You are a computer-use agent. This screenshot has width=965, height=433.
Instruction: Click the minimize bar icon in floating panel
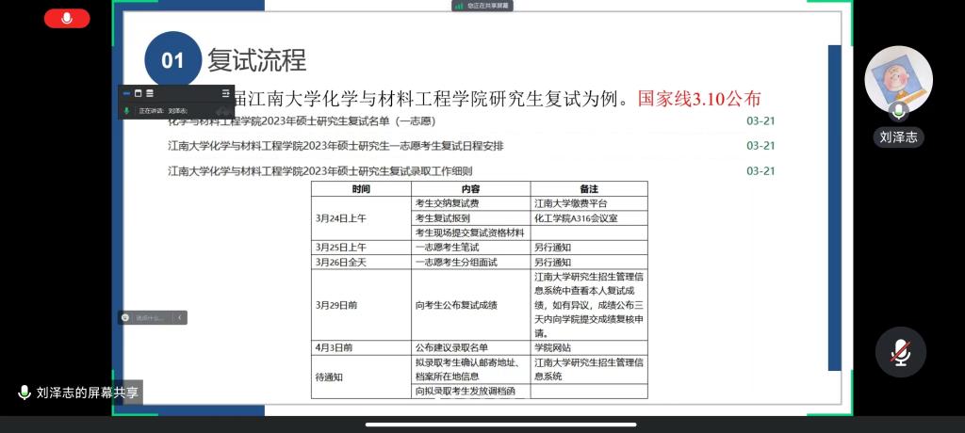[126, 93]
